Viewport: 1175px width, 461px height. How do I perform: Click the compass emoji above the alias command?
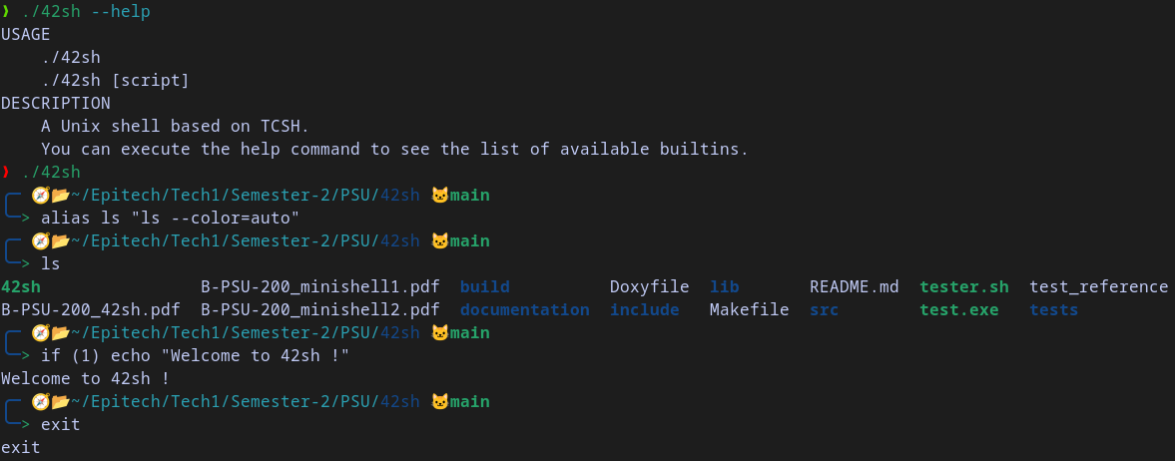(x=41, y=196)
